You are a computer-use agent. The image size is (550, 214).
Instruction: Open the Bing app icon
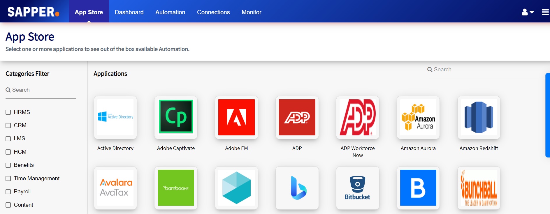297,188
